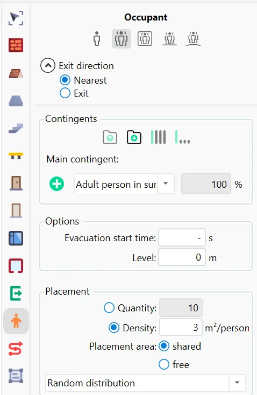Select the orange occupant tool

click(16, 321)
